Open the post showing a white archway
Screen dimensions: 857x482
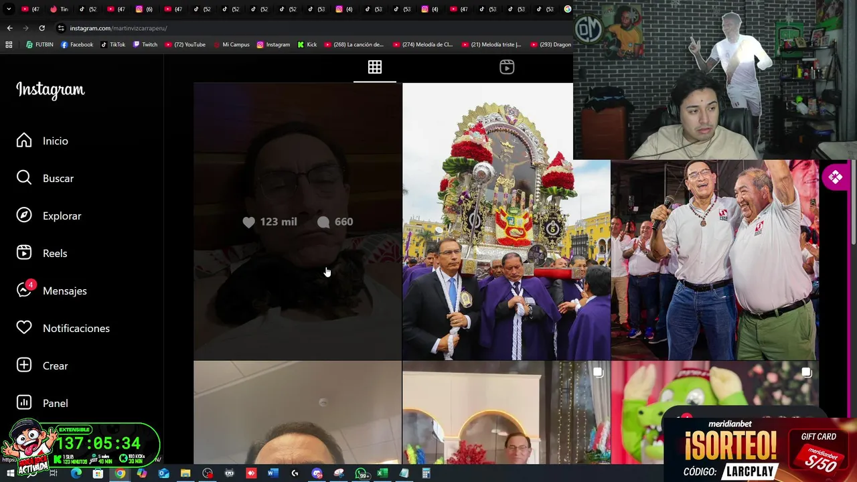click(x=506, y=412)
